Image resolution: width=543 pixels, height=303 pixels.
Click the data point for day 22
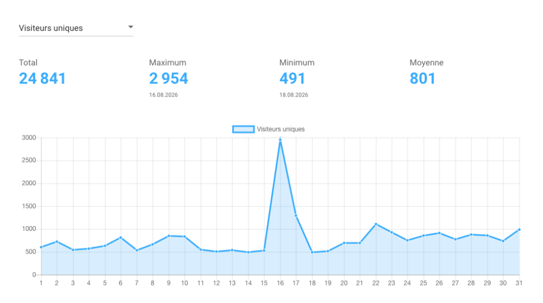point(376,224)
